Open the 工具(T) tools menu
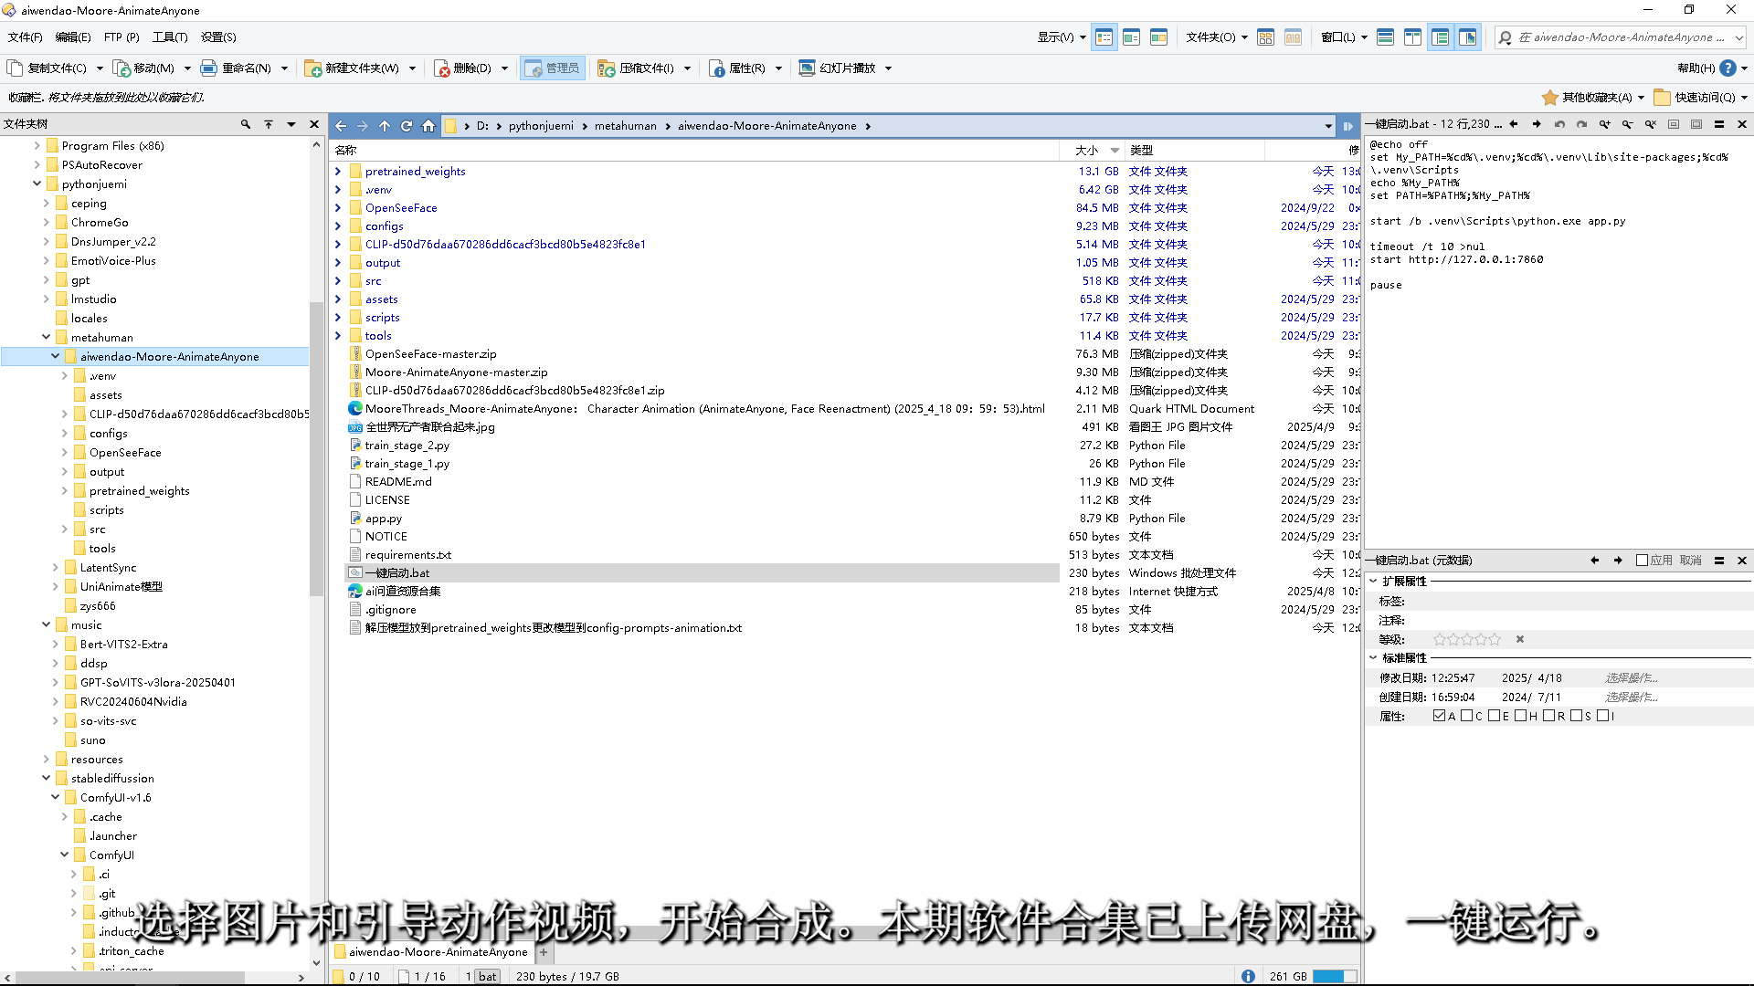The image size is (1754, 986). (x=170, y=37)
